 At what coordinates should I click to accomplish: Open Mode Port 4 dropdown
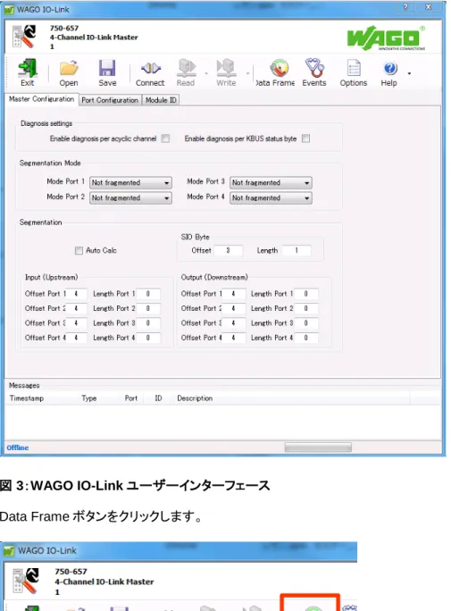pyautogui.click(x=271, y=197)
